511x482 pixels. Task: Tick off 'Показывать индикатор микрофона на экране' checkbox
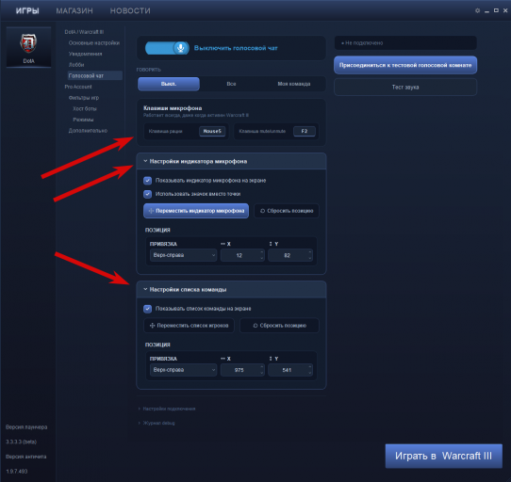tap(147, 181)
